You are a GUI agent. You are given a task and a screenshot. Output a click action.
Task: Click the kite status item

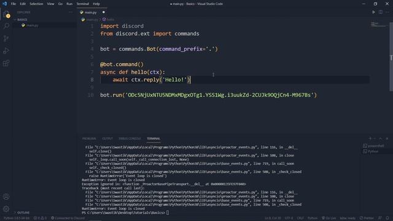348,218
